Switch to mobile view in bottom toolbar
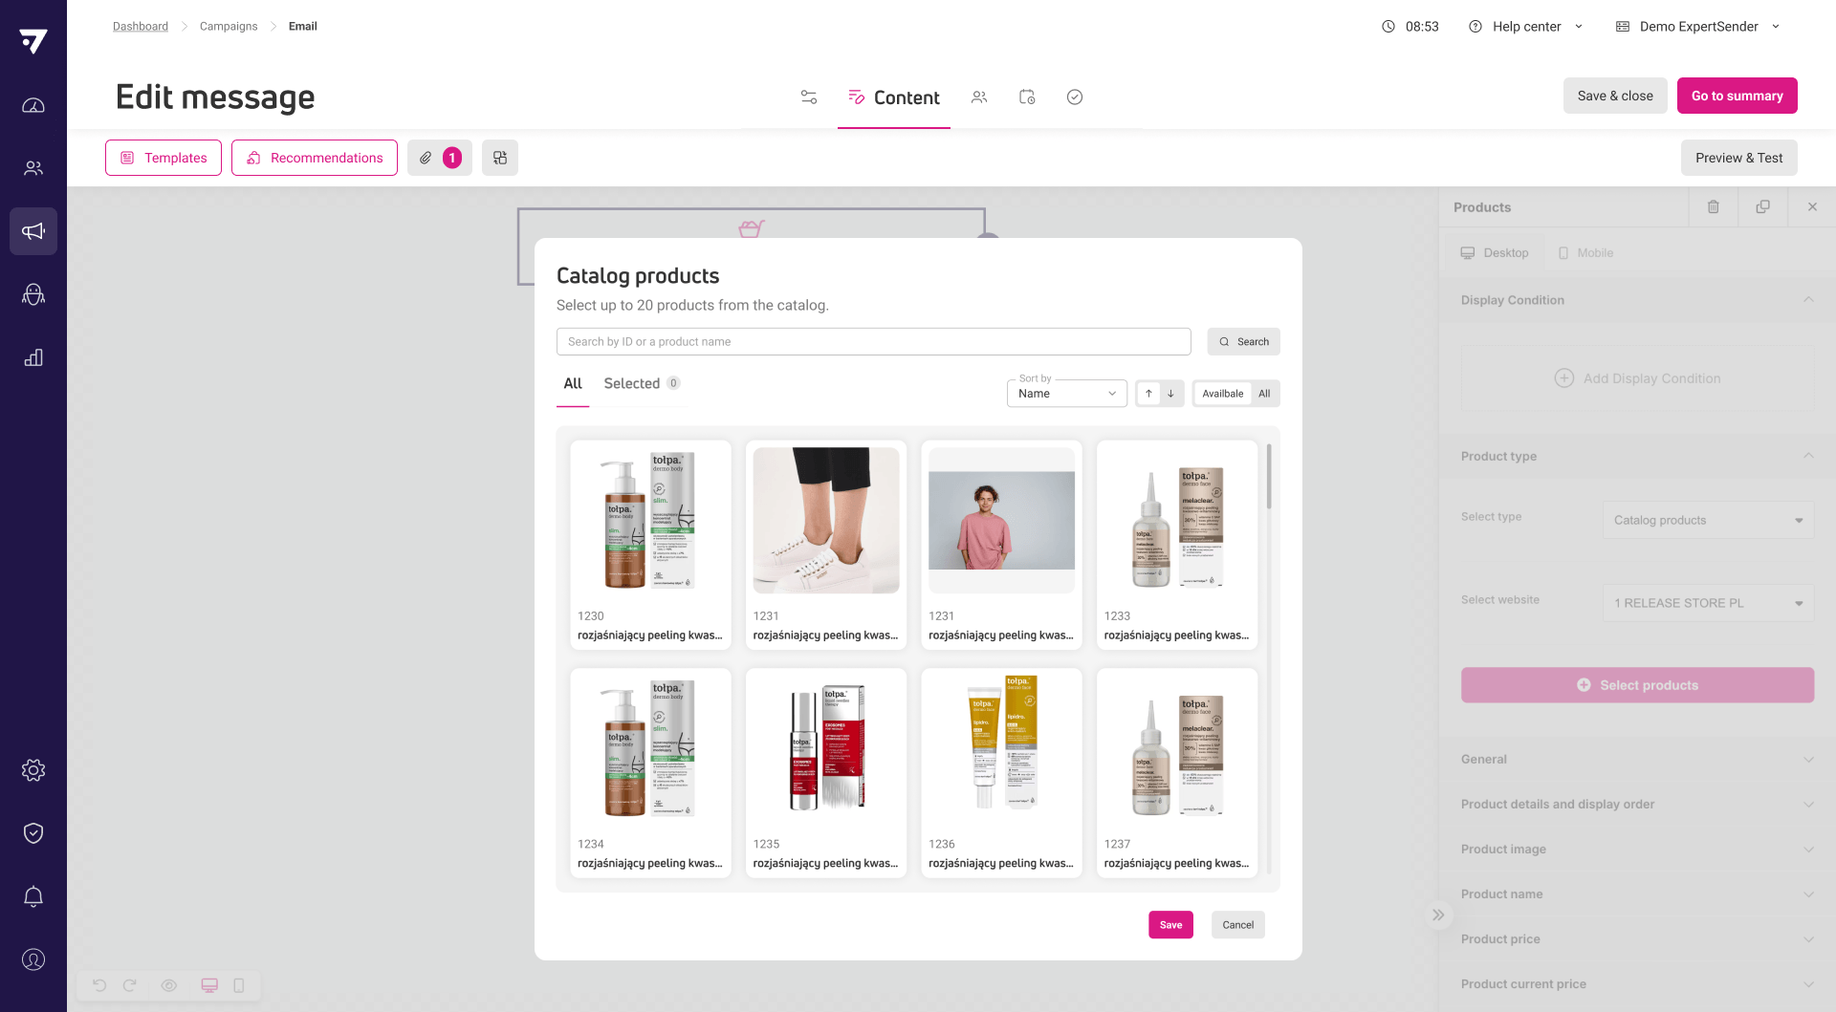 (239, 985)
